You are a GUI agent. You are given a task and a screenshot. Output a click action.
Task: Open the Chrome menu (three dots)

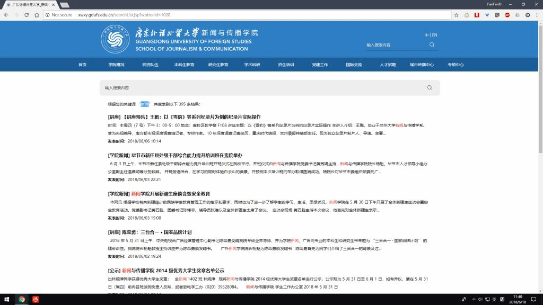pyautogui.click(x=536, y=15)
